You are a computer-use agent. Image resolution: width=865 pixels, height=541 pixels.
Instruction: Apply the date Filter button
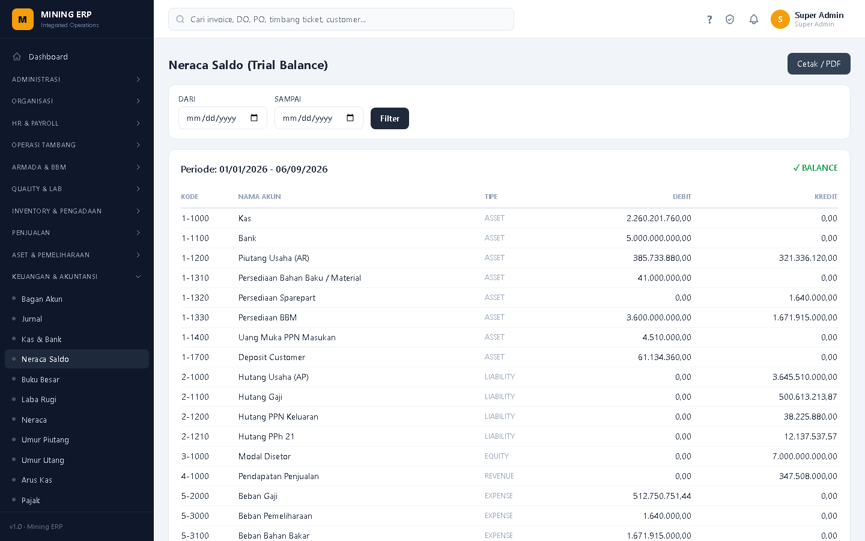[x=390, y=118]
